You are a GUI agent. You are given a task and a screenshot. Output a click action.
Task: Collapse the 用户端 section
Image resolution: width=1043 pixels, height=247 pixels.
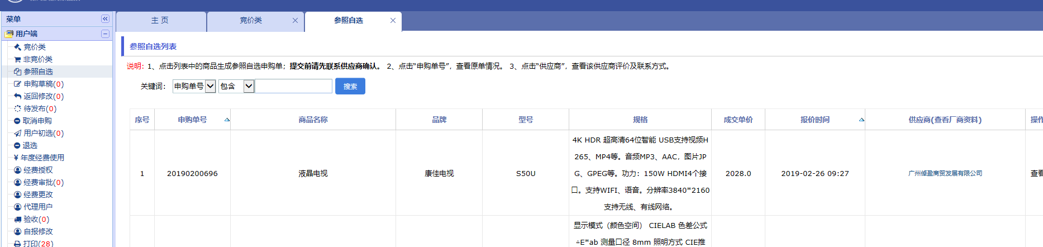click(105, 34)
